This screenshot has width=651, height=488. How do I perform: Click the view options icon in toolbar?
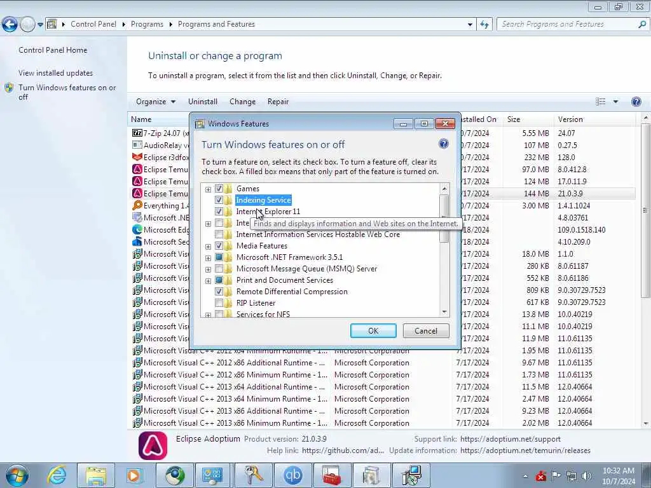pyautogui.click(x=600, y=102)
